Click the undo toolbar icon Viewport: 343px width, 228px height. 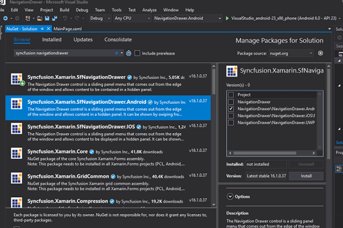(64, 18)
